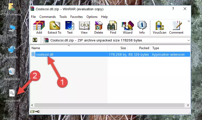Sort by the Packed column header

[x=139, y=48]
